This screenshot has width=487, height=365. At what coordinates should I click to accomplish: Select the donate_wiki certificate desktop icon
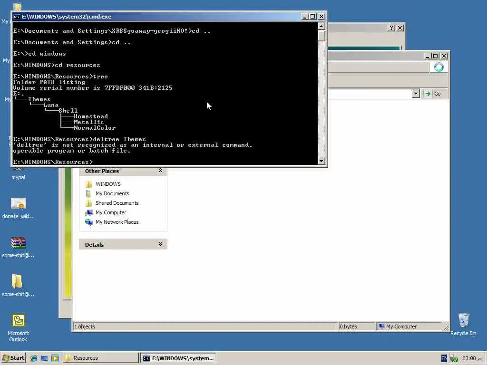(x=18, y=208)
